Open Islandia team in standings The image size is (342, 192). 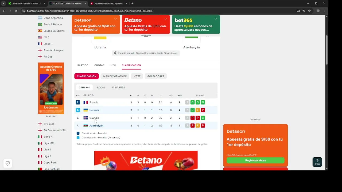click(x=94, y=118)
